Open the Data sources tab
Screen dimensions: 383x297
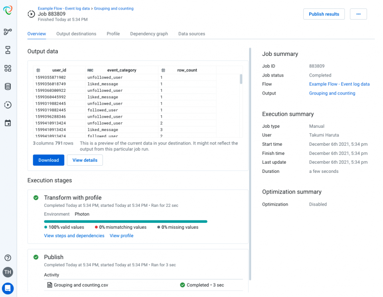[191, 34]
